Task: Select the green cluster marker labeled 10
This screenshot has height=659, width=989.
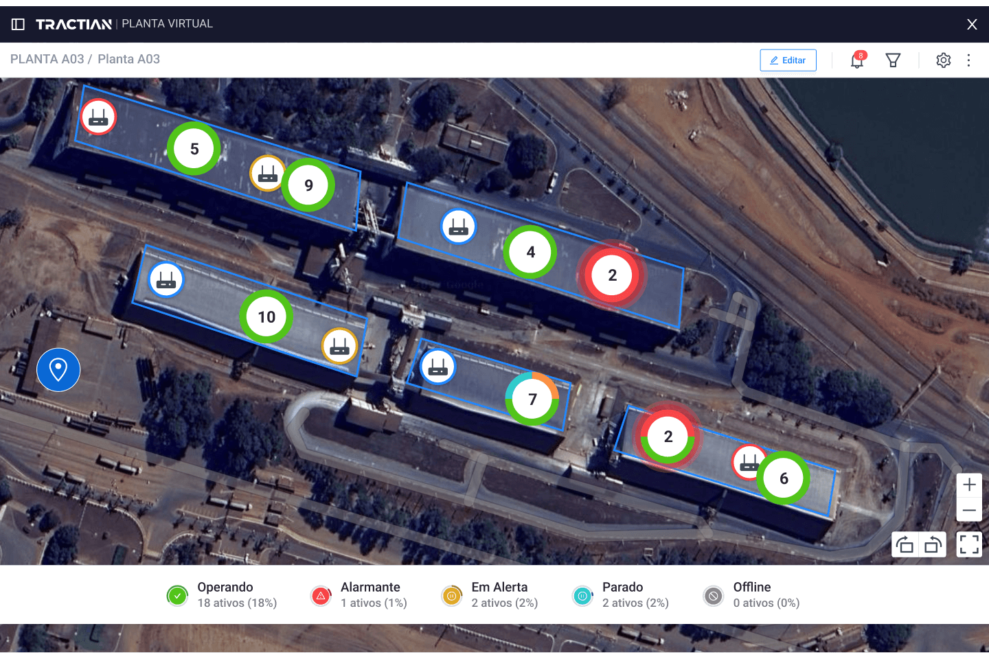Action: point(266,316)
